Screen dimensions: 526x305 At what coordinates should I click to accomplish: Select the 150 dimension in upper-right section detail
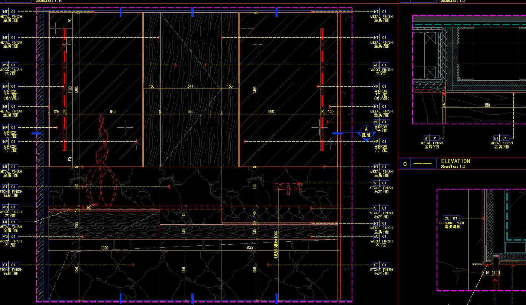487,105
